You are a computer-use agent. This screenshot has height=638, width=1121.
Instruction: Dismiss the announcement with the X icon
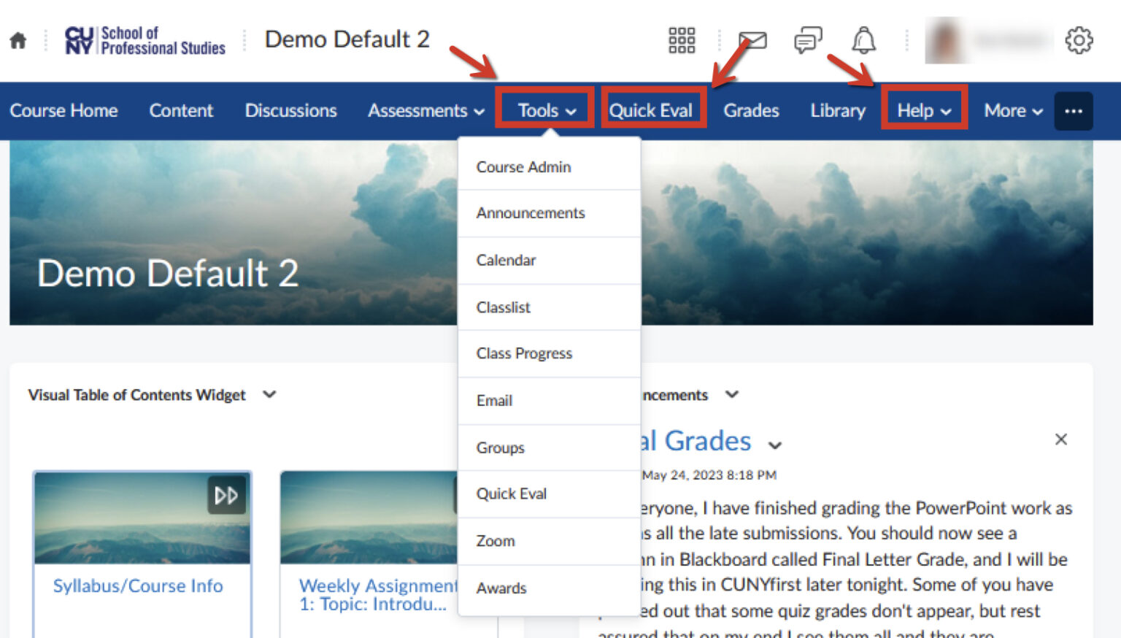click(x=1060, y=439)
